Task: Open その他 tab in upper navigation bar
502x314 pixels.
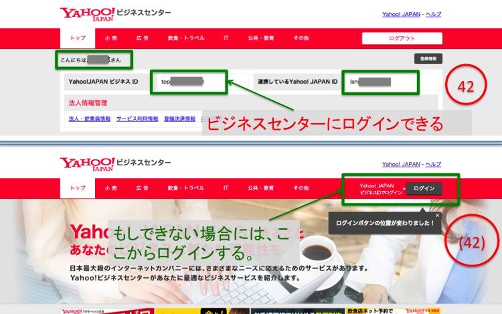Action: tap(301, 38)
